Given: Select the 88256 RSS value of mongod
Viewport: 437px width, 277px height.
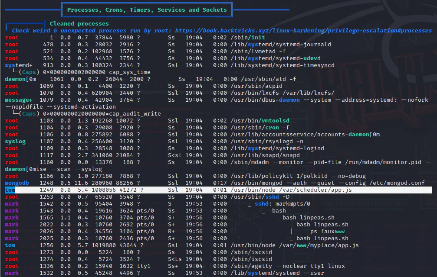Looking at the screenshot, I should click(x=125, y=183).
